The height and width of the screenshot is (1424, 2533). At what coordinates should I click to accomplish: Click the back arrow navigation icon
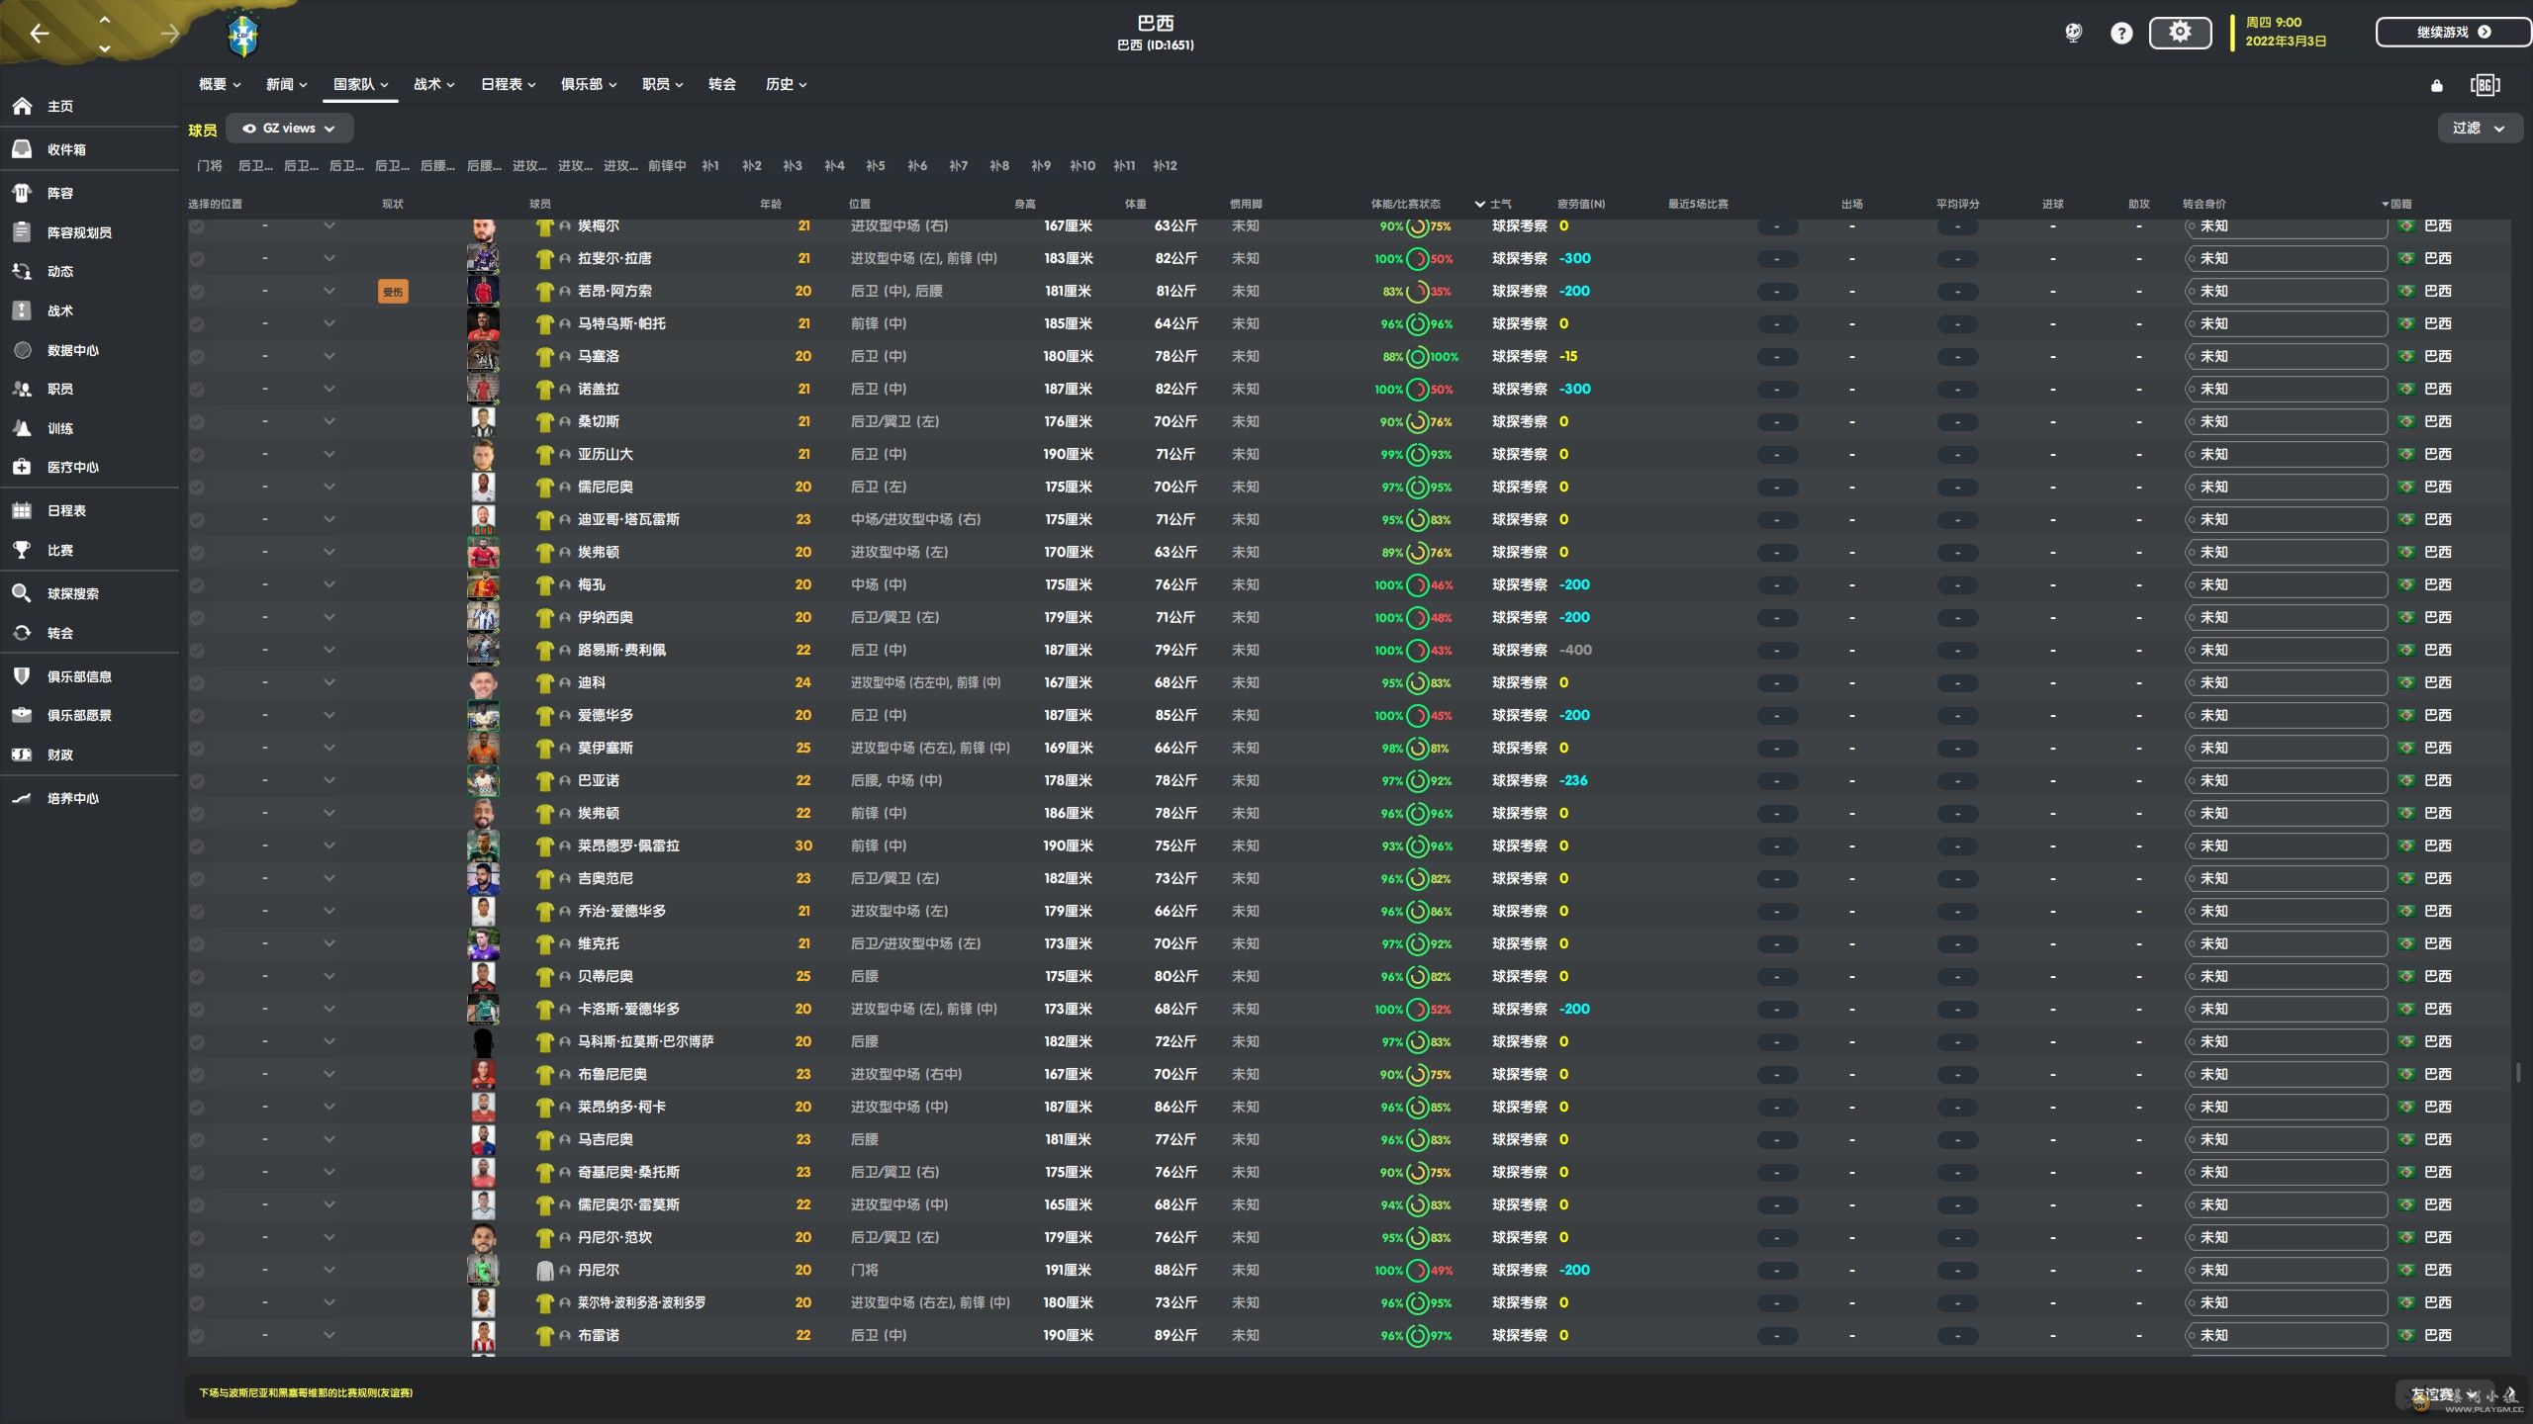click(40, 34)
